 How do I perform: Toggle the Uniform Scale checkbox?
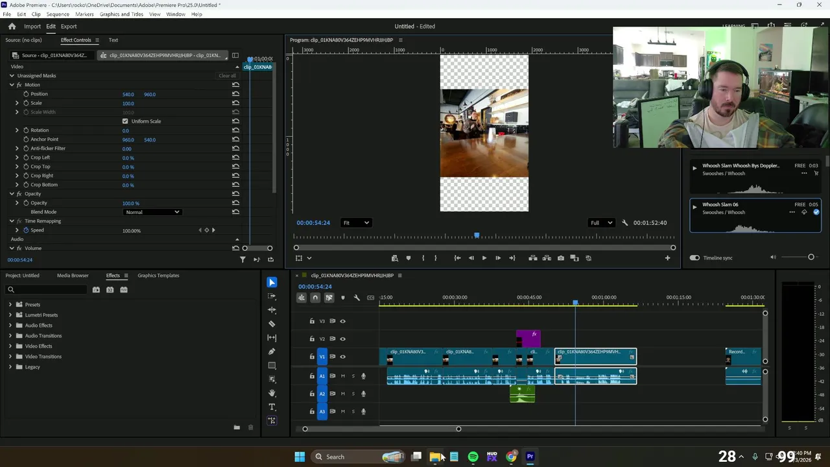(x=125, y=121)
